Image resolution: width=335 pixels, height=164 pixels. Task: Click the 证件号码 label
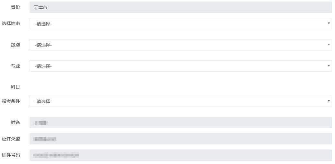[x=11, y=155]
